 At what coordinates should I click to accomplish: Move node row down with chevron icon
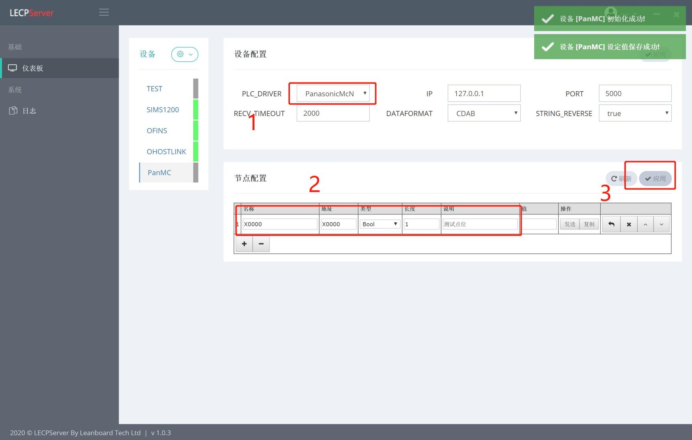point(661,224)
